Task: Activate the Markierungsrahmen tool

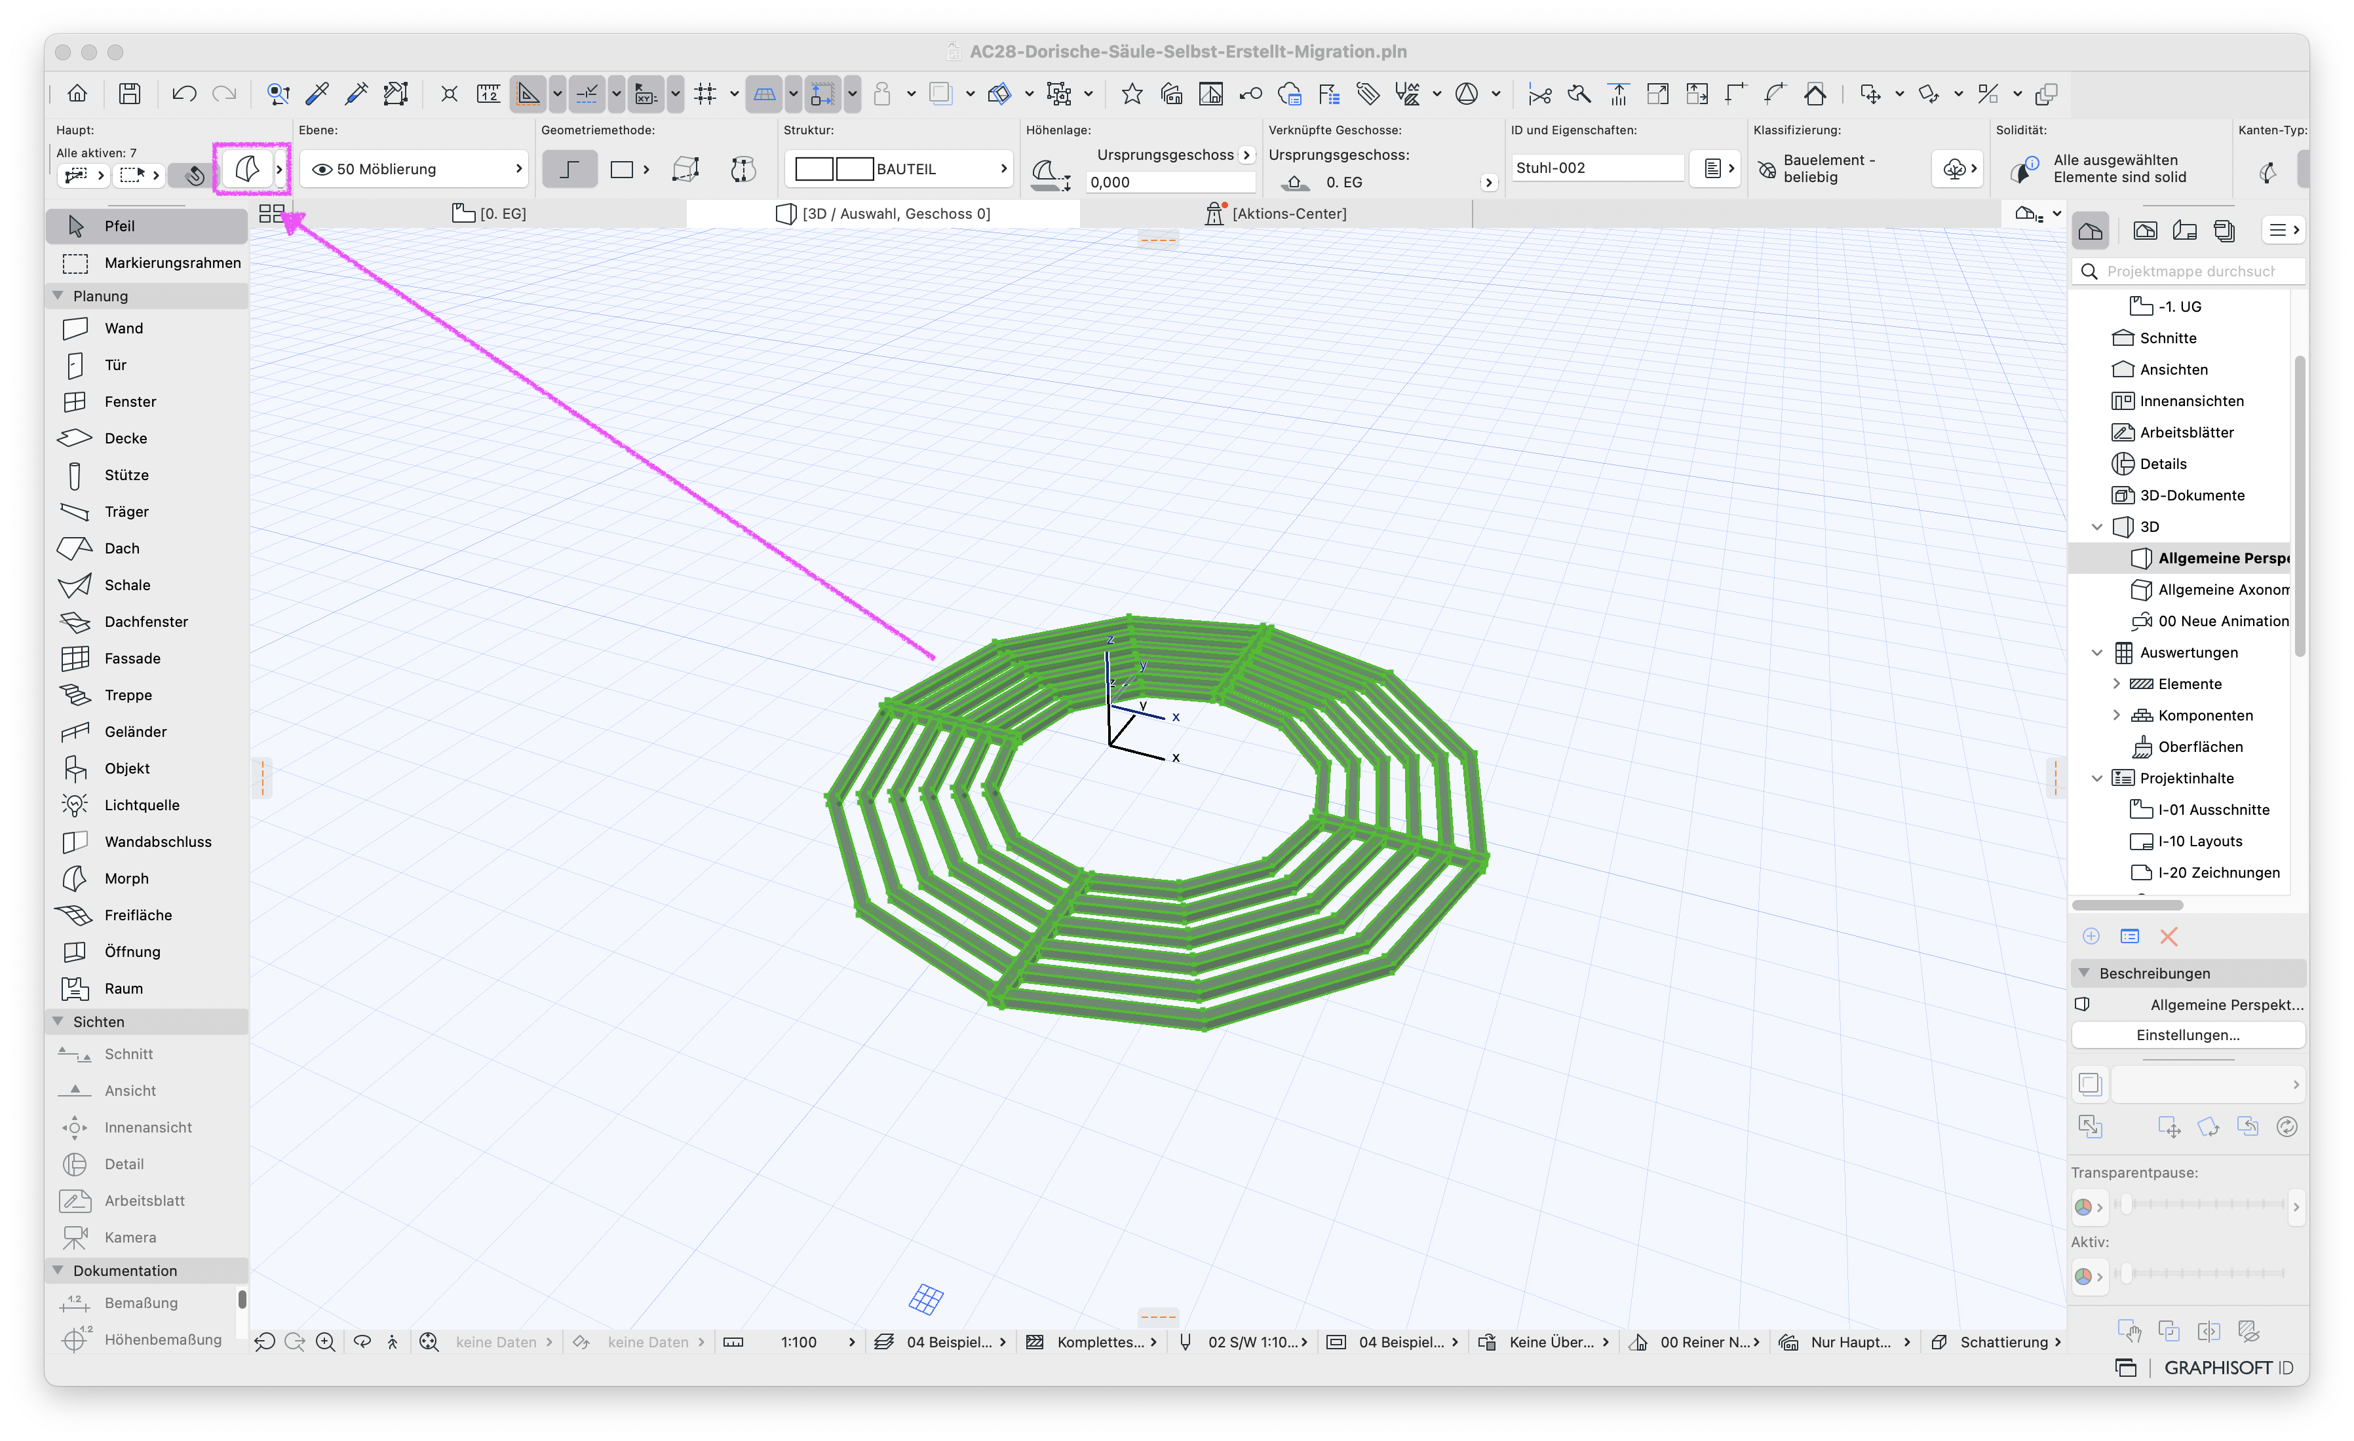Action: click(x=146, y=263)
